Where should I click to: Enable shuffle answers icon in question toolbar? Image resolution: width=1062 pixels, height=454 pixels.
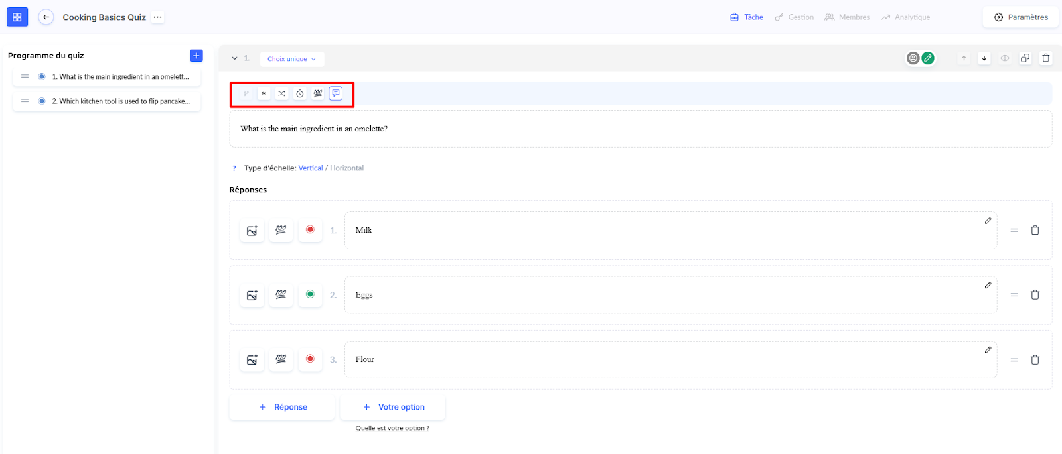[x=281, y=93]
